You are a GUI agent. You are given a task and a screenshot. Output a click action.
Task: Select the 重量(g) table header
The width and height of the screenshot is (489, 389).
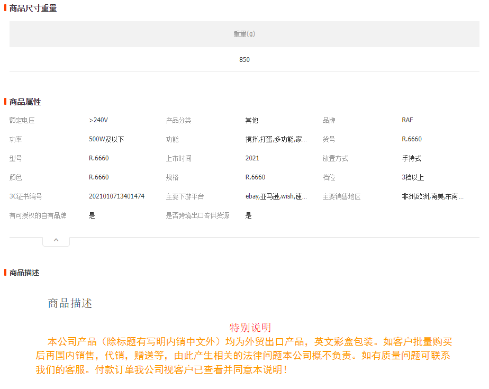tap(244, 34)
